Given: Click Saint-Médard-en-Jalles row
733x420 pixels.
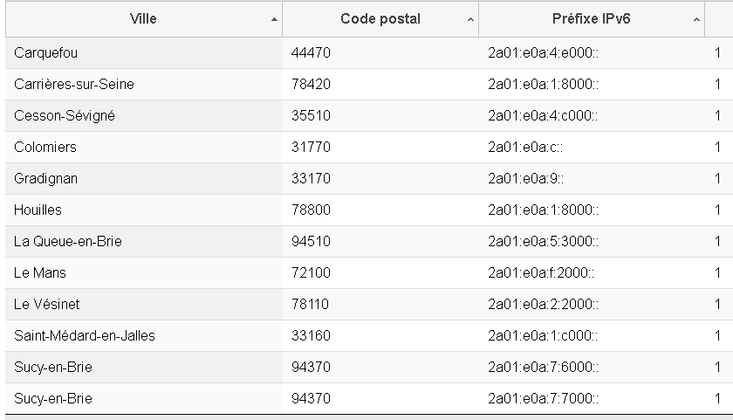Looking at the screenshot, I should pyautogui.click(x=85, y=336).
